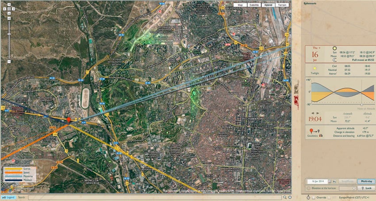The height and width of the screenshot is (201, 376).
Task: Step time backward with the left arrow
Action: pos(313,113)
